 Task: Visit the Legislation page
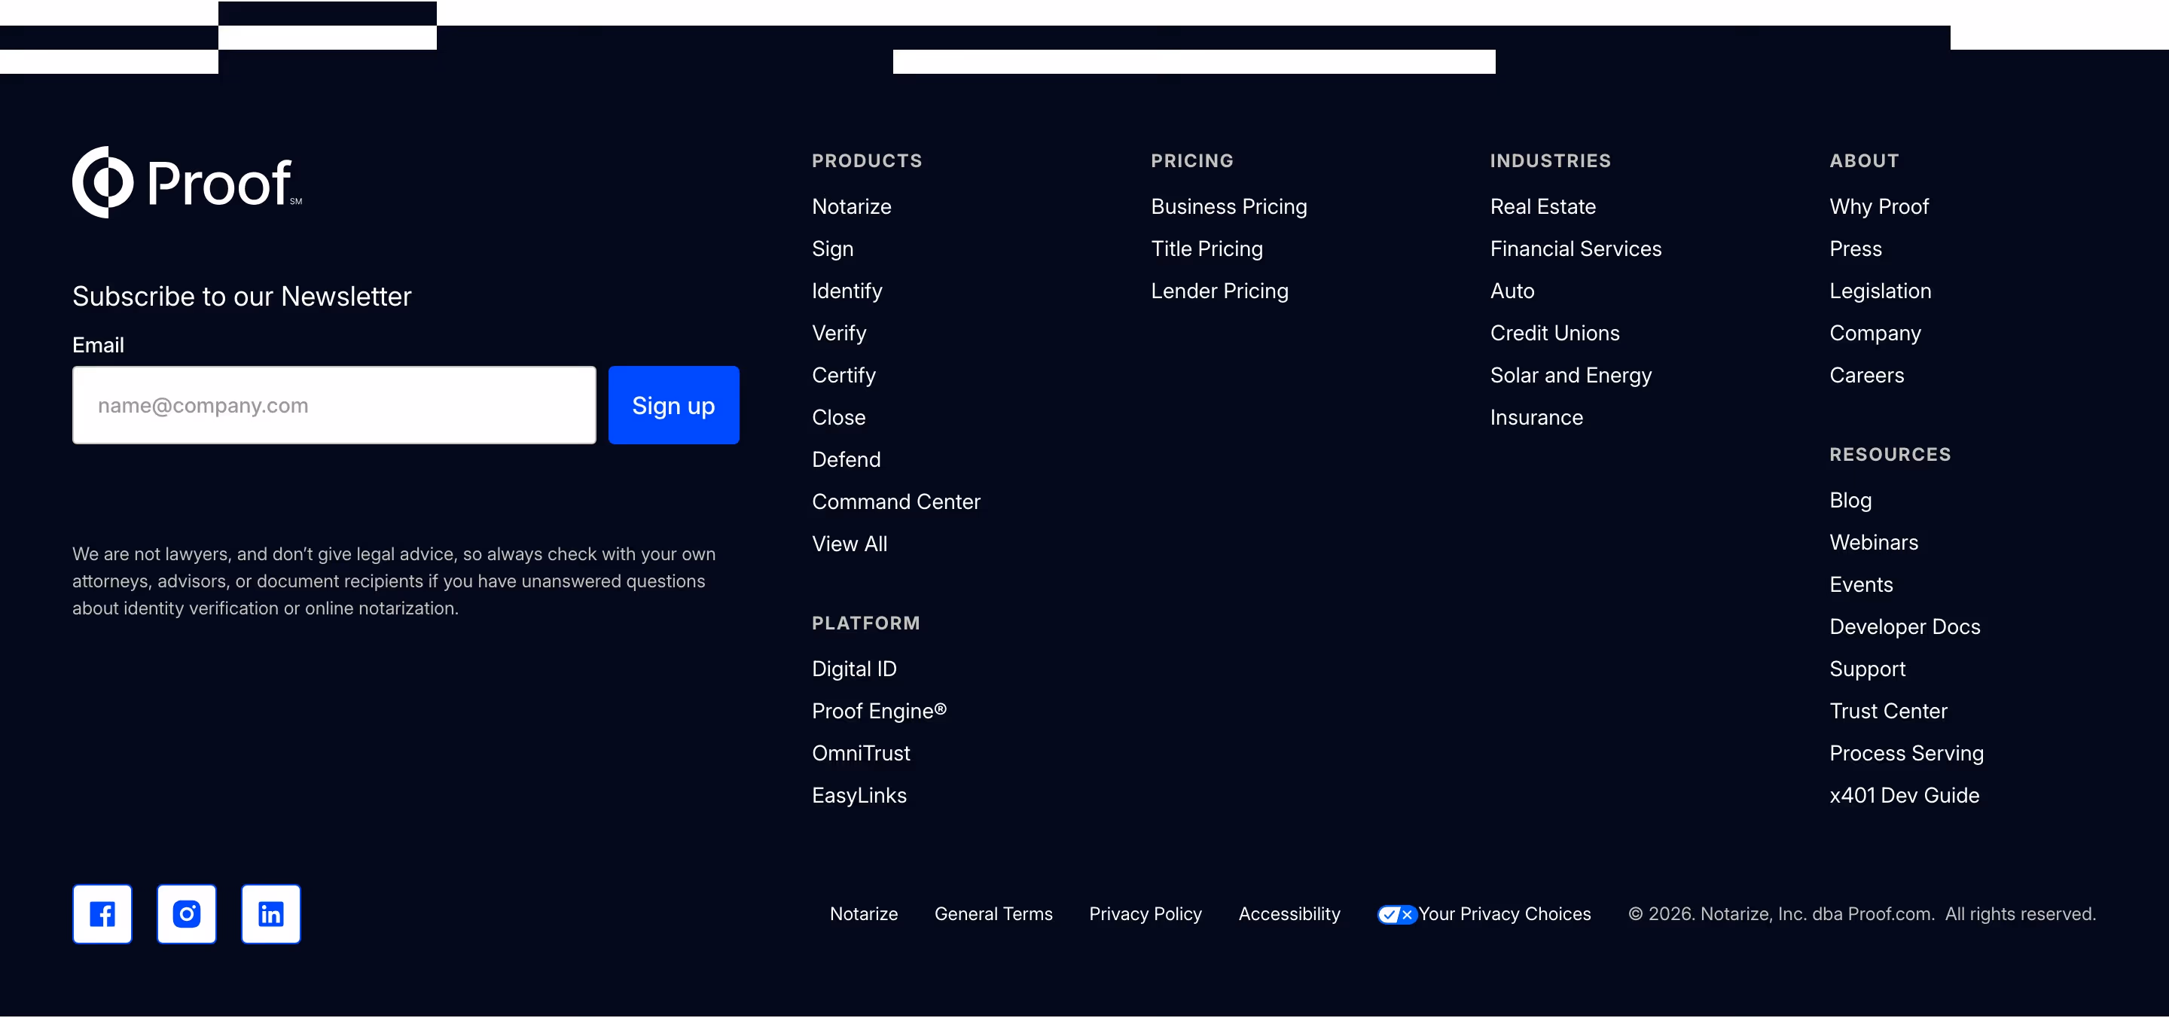pyautogui.click(x=1881, y=291)
